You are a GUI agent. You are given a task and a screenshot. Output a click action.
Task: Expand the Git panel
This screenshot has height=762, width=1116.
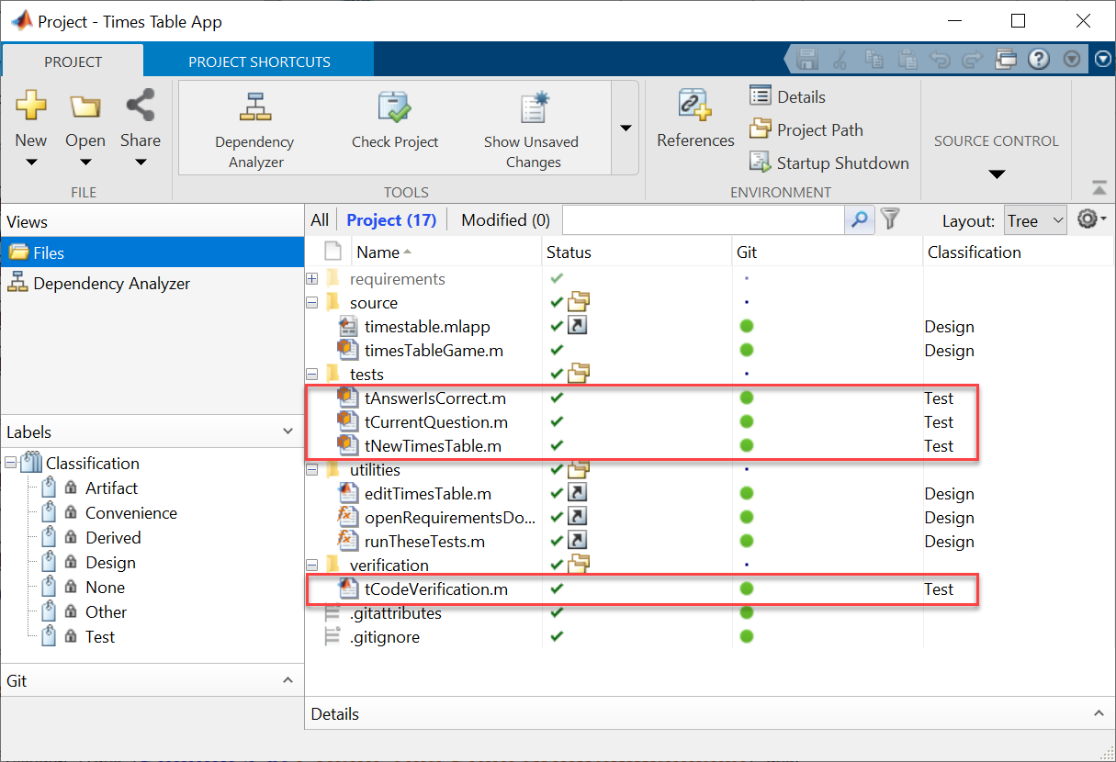[x=287, y=680]
